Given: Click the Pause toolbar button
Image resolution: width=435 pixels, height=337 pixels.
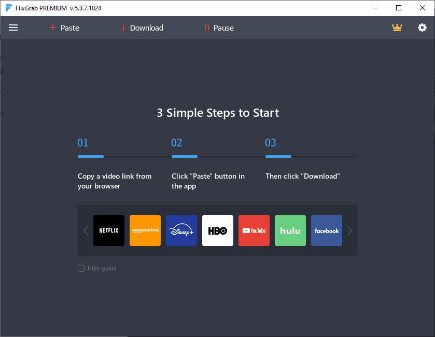Looking at the screenshot, I should [219, 28].
